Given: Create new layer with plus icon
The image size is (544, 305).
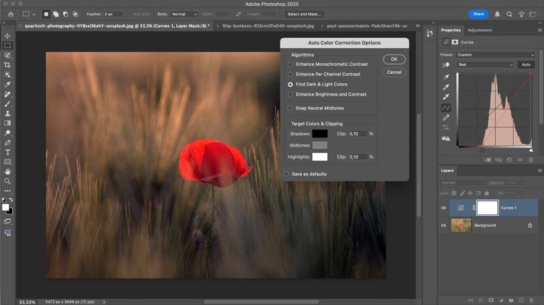Looking at the screenshot, I should [521, 300].
